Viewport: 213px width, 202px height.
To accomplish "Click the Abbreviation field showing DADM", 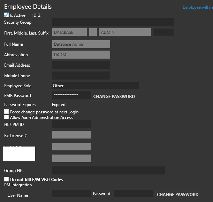I will (81, 55).
